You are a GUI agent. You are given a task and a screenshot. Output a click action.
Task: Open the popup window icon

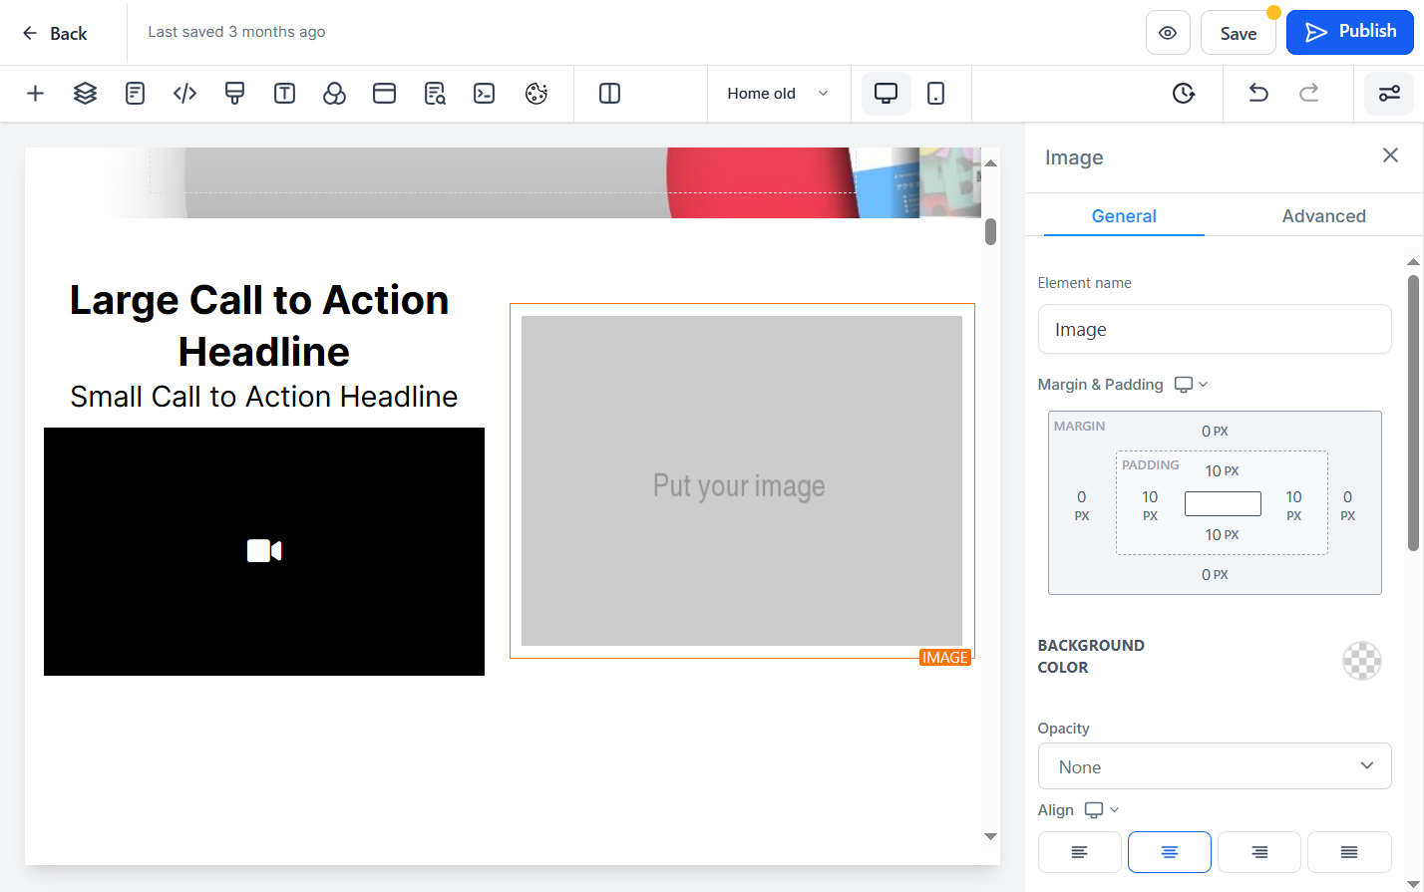(384, 94)
